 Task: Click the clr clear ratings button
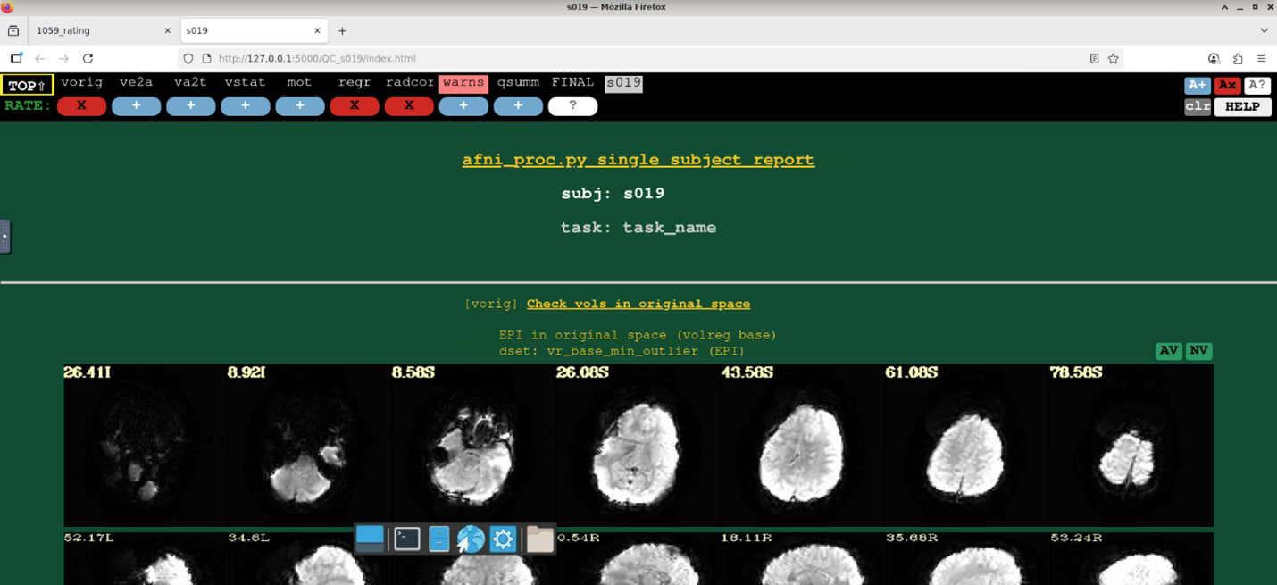[x=1197, y=106]
